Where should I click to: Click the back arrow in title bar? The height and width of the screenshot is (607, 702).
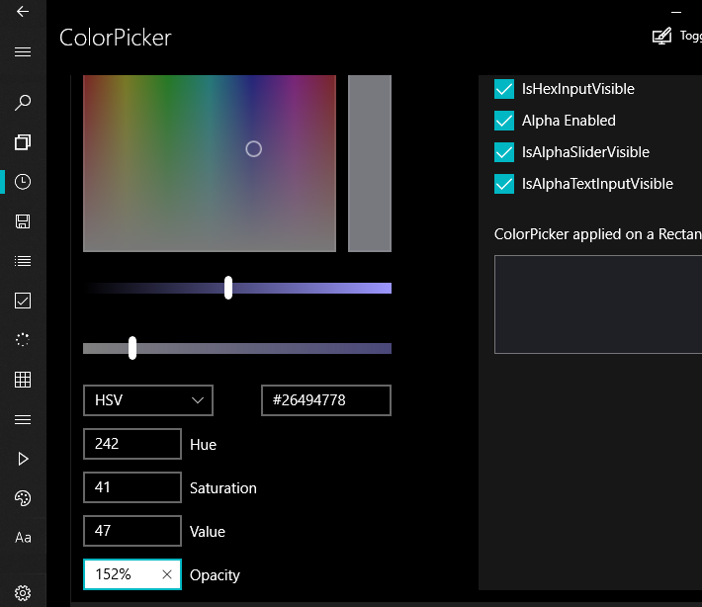click(x=23, y=12)
